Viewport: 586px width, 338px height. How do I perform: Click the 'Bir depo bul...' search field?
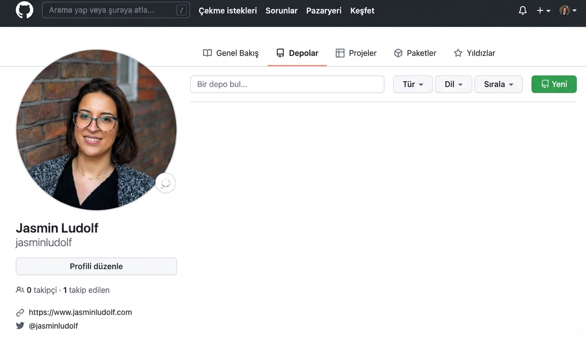(287, 84)
